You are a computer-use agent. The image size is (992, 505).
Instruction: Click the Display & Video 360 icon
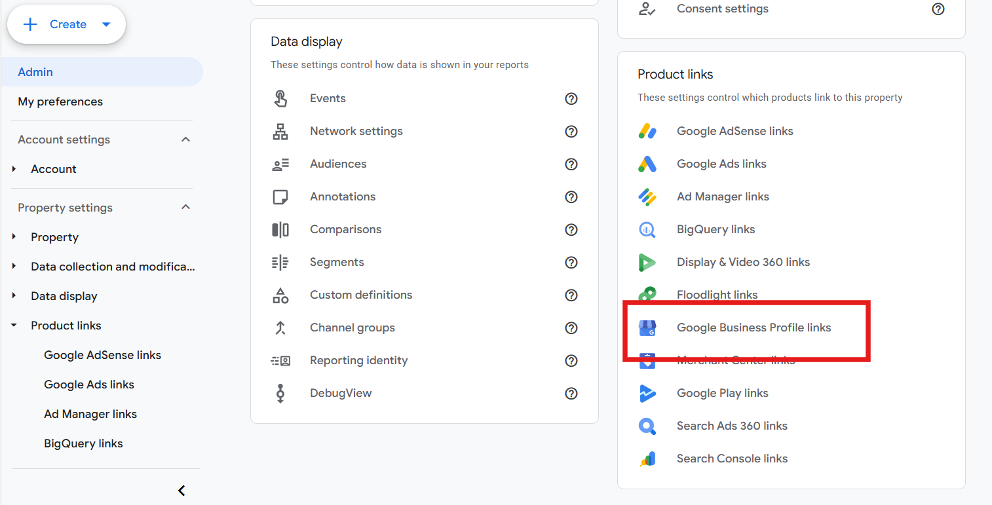pos(647,262)
